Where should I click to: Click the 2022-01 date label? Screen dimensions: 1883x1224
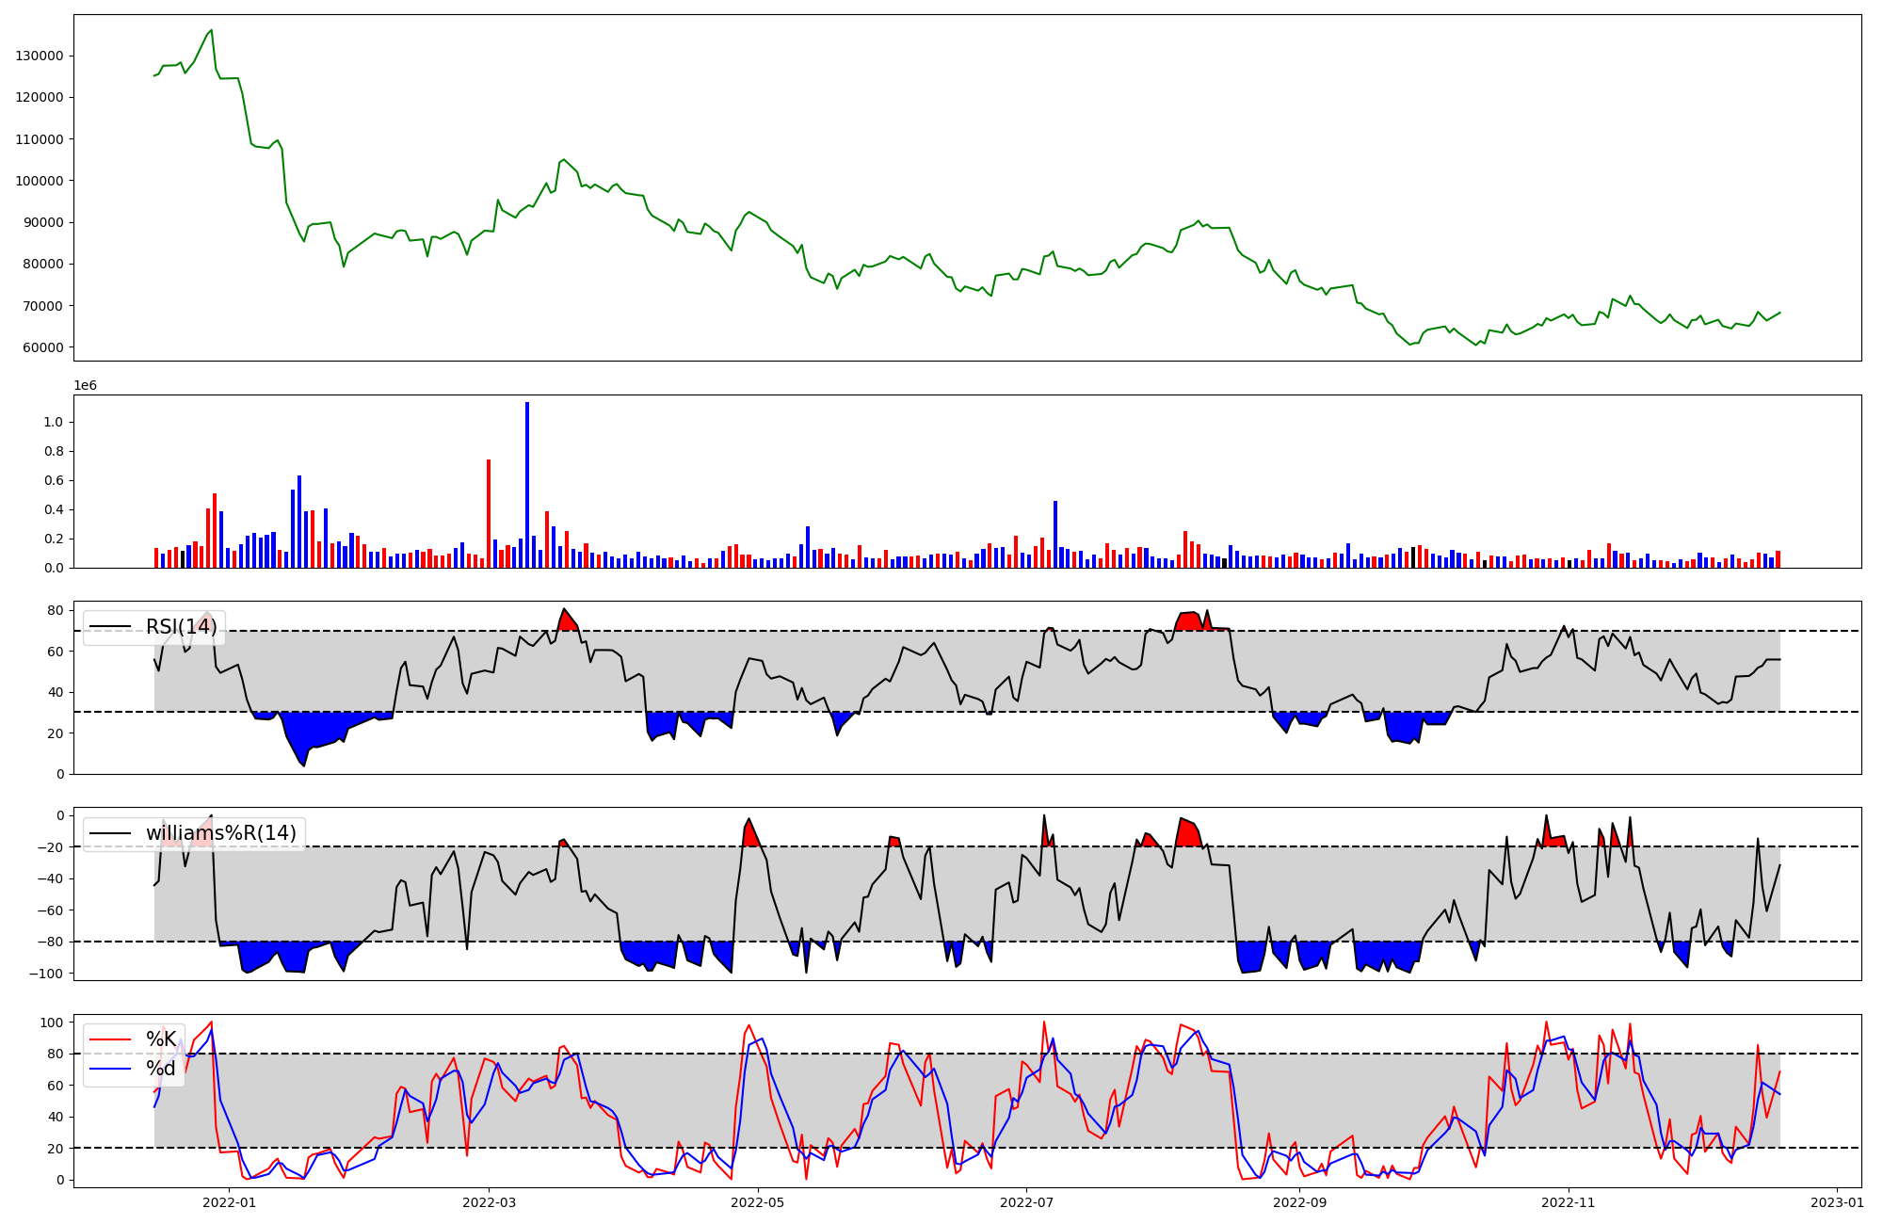click(x=229, y=1202)
